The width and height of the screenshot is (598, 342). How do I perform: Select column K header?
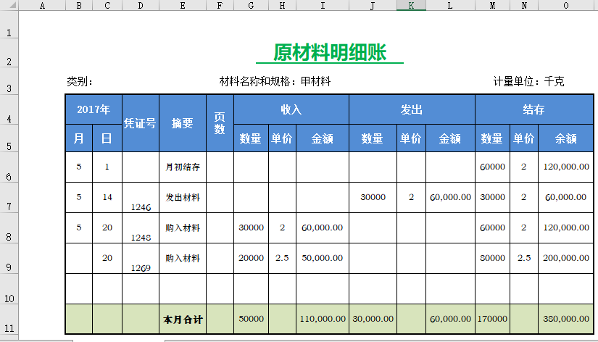[x=411, y=6]
